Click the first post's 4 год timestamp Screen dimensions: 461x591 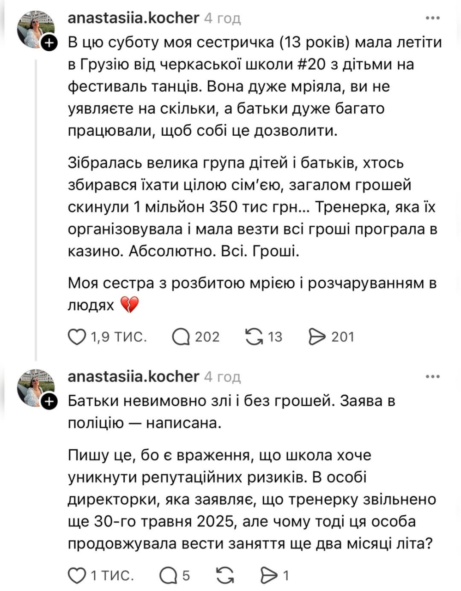tap(223, 18)
